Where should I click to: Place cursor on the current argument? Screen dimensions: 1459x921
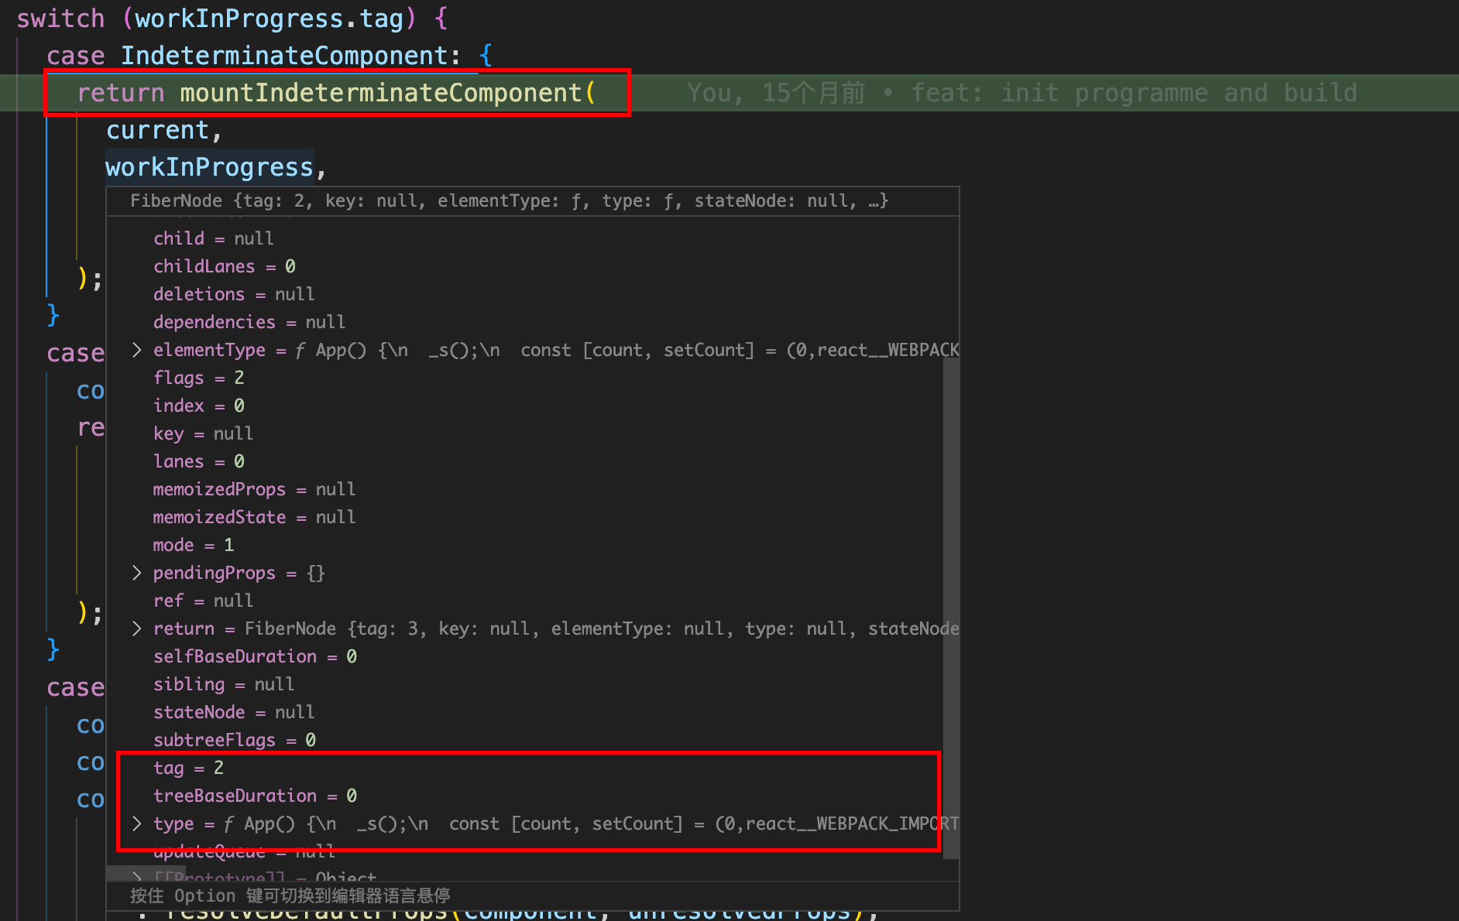(157, 130)
